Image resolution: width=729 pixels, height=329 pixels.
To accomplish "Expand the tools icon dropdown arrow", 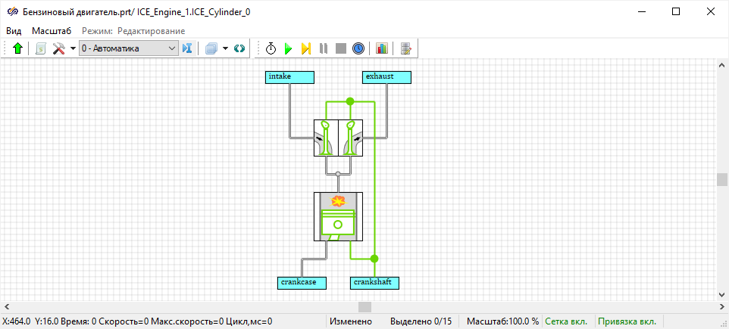I will coord(73,48).
